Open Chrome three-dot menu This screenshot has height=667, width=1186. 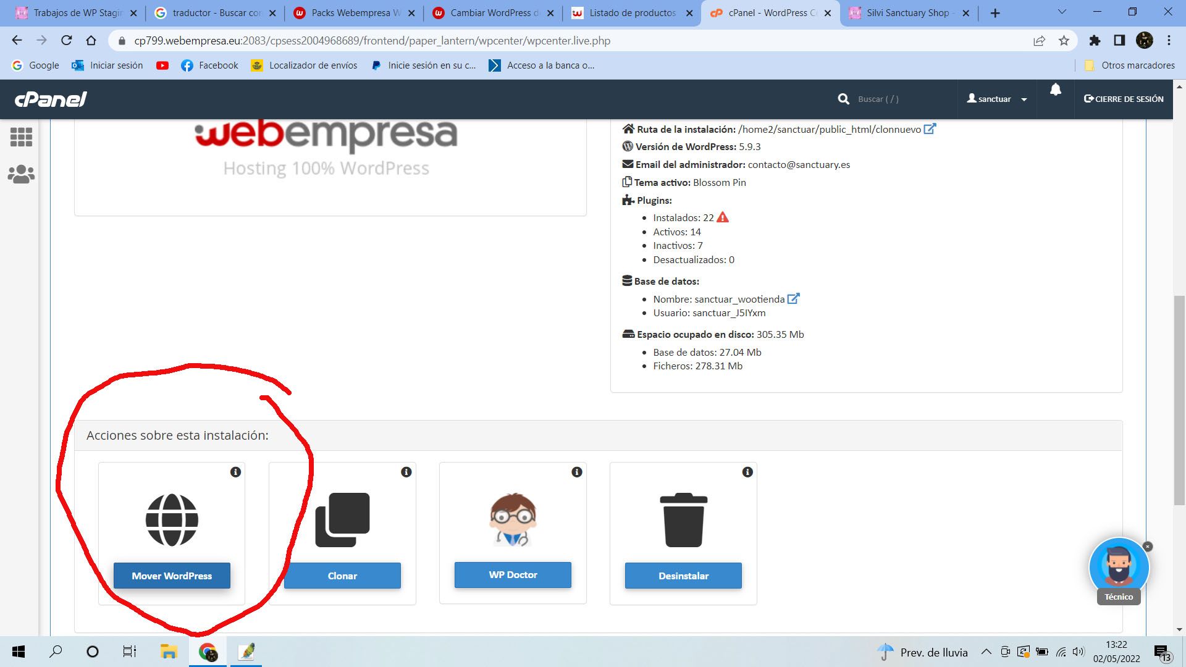(1169, 41)
